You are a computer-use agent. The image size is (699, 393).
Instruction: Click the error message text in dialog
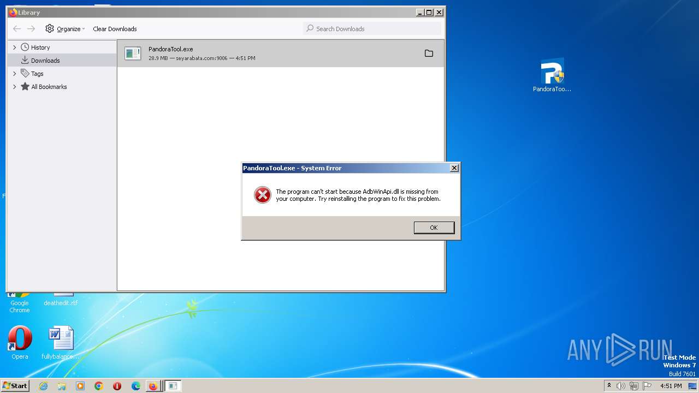358,195
